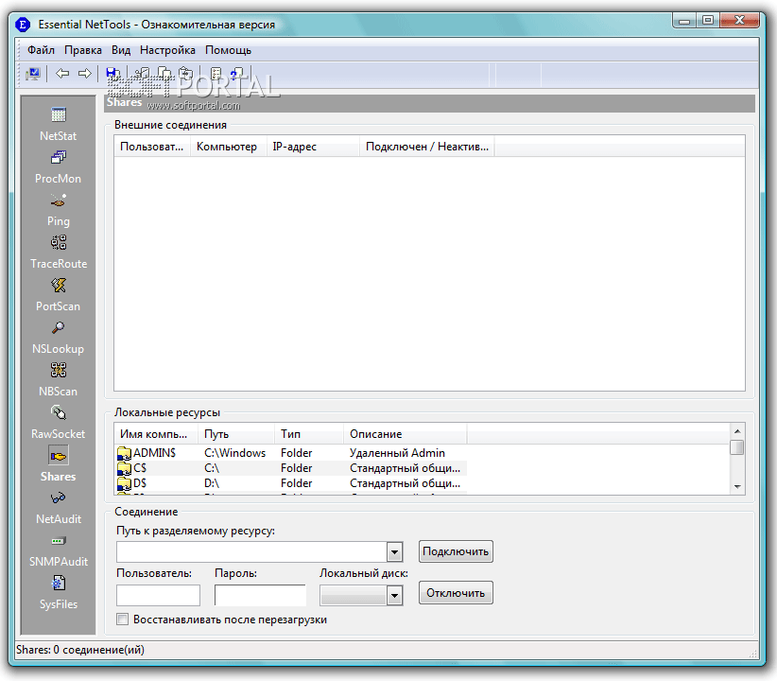Sort by the Путь column header

tap(236, 434)
